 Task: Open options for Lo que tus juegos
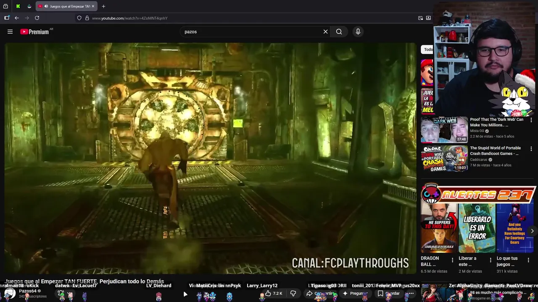pos(529,260)
